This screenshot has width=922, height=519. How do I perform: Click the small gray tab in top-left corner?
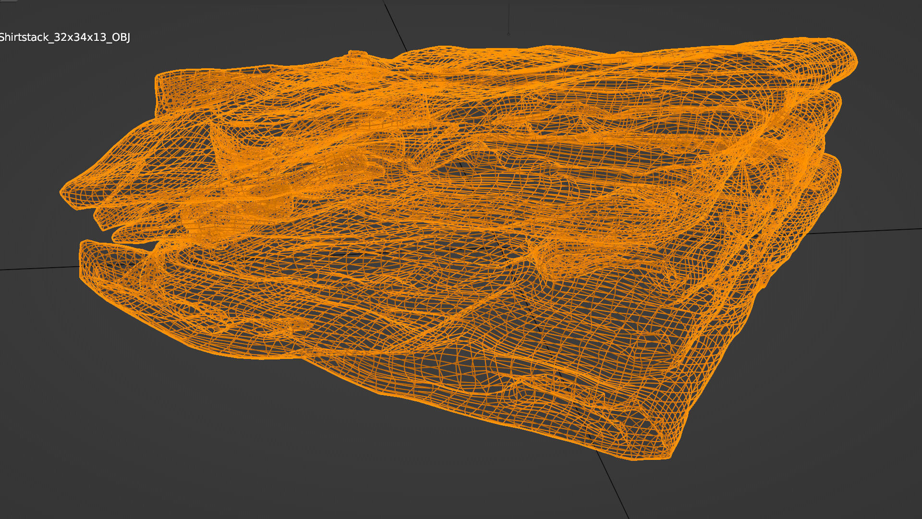click(8, 1)
